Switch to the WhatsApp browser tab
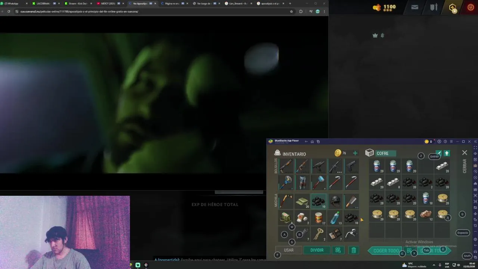 13,3
